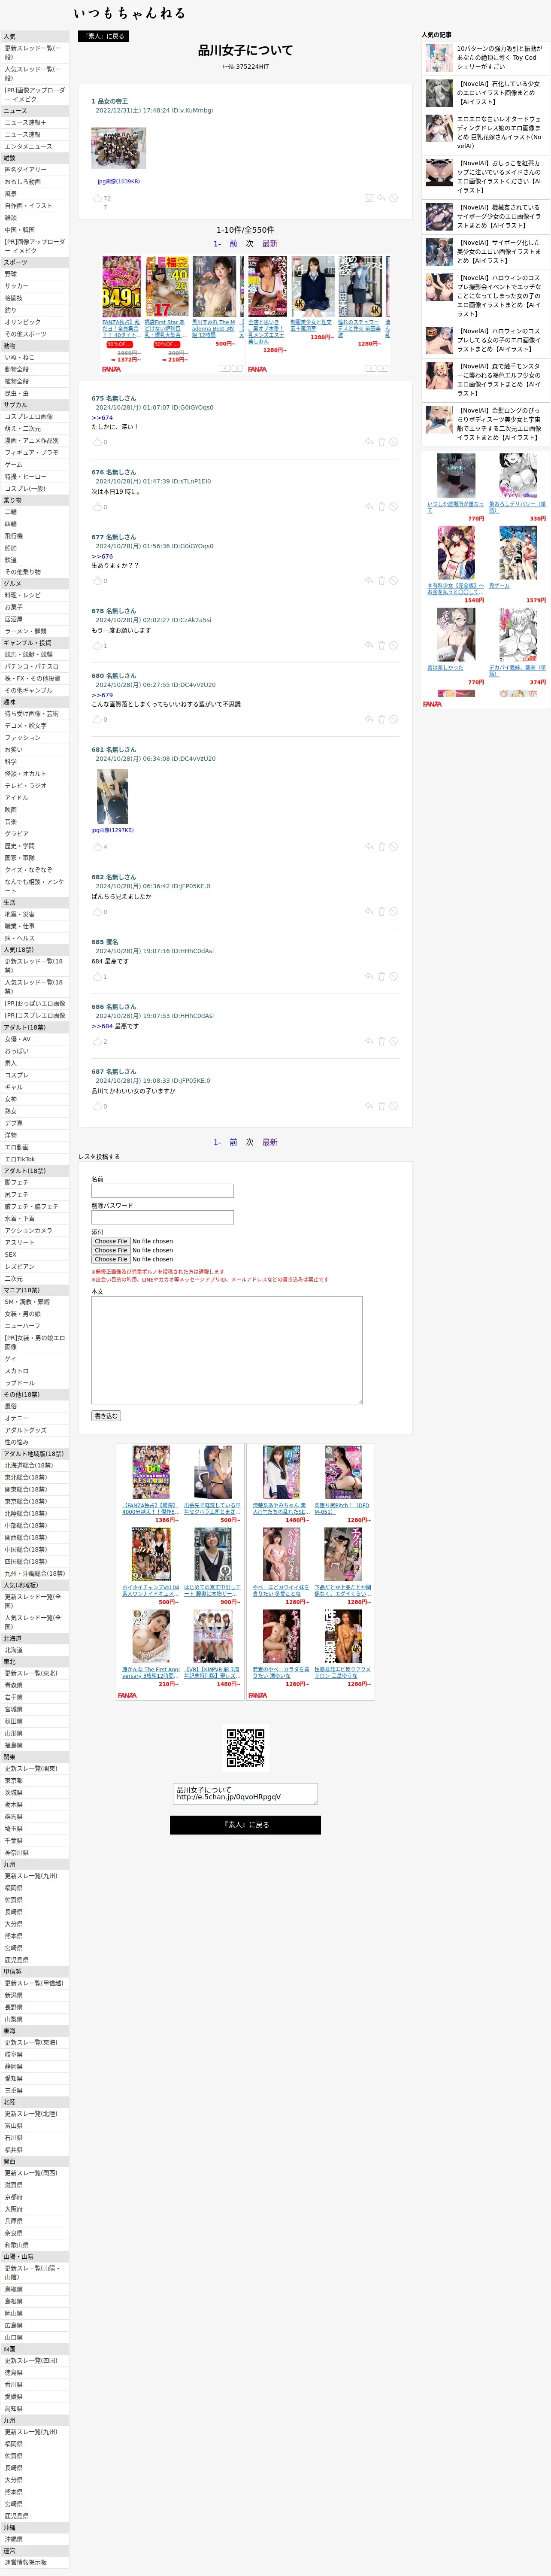Like post 676 with the thumbs-up icon

pos(97,507)
